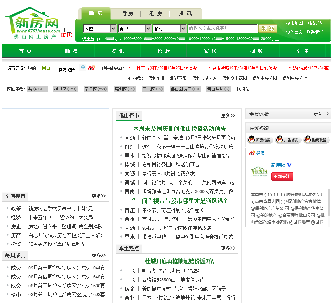
Task: Open 家居 in the main navigation
Action: 210,51
